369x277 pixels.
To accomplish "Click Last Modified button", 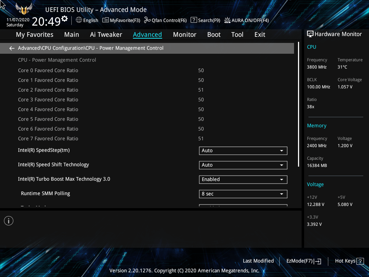I will tap(258, 261).
